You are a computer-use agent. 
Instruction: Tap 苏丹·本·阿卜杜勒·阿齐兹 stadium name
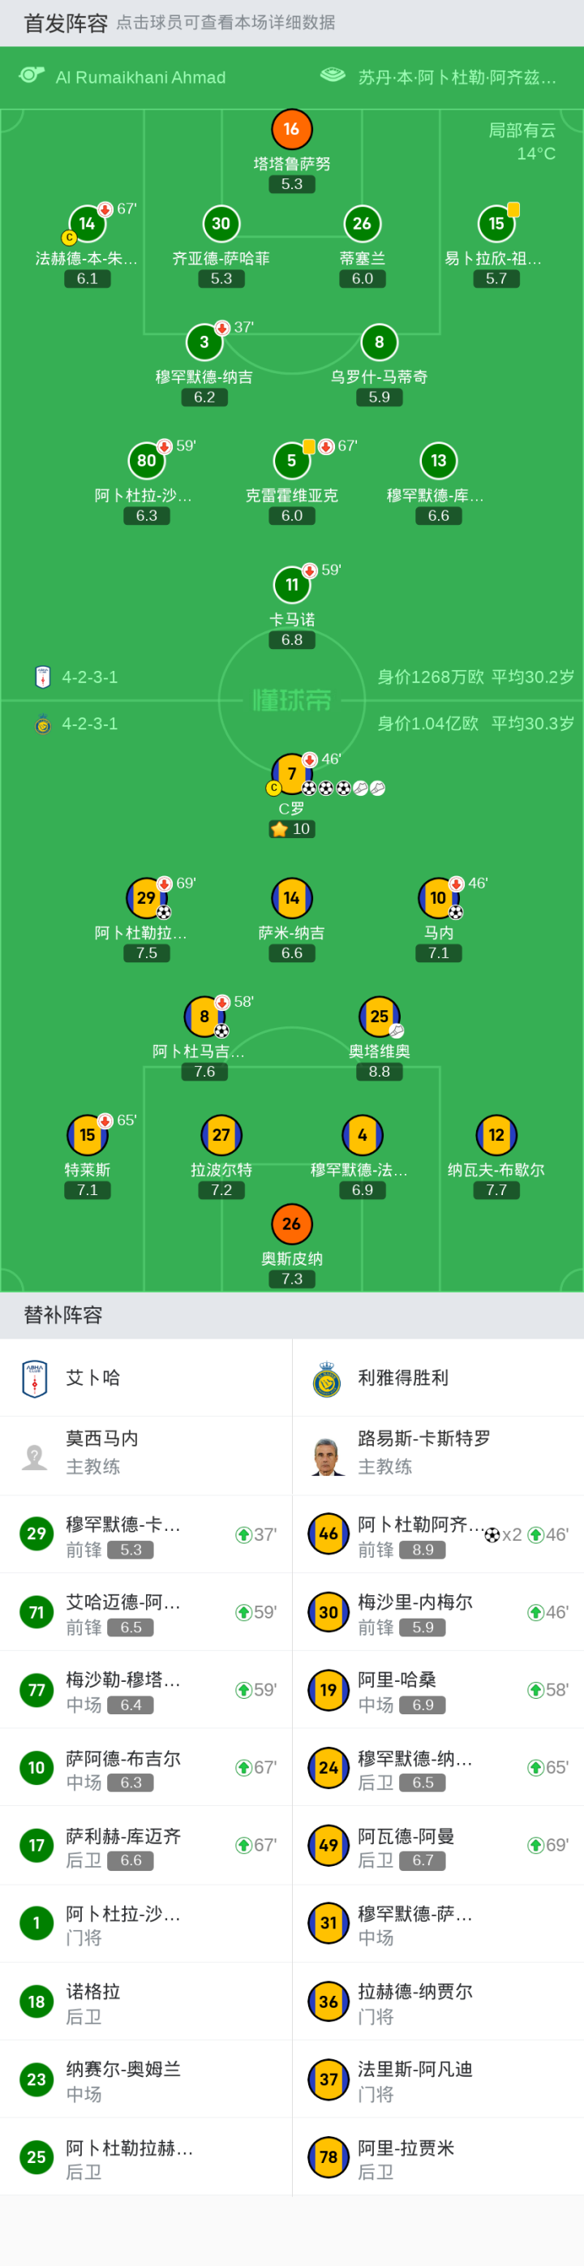point(457,77)
